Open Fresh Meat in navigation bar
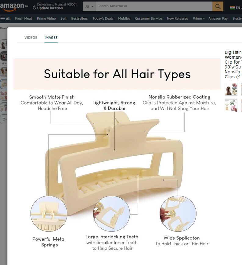Image resolution: width=242 pixels, height=265 pixels. coord(23,18)
